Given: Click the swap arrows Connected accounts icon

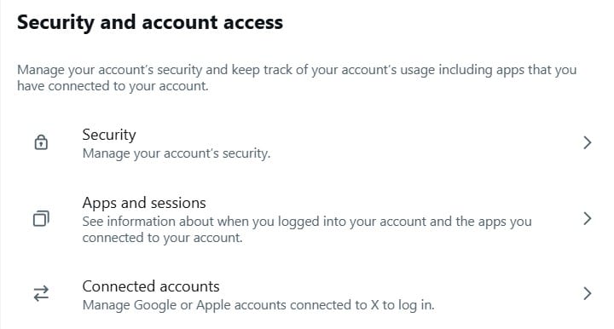Looking at the screenshot, I should pos(41,293).
